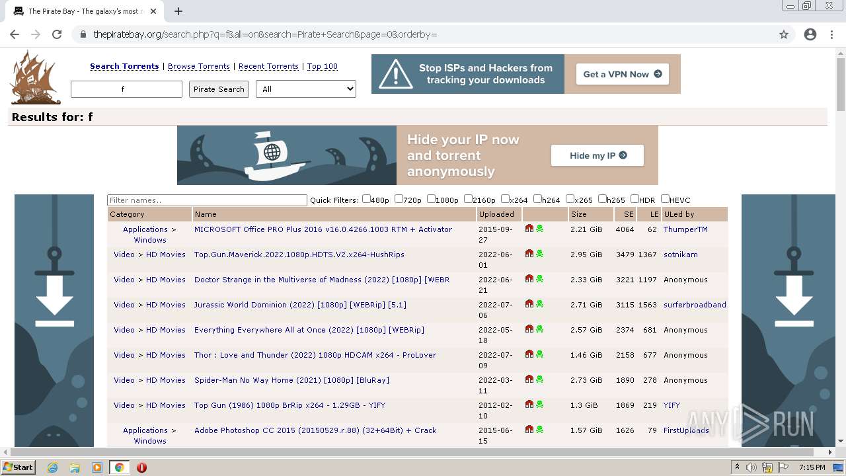
Task: Enable the 720p quick filter
Action: [399, 199]
